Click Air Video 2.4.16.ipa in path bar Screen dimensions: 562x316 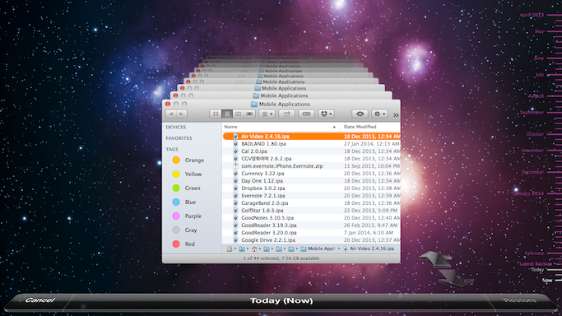pos(369,249)
